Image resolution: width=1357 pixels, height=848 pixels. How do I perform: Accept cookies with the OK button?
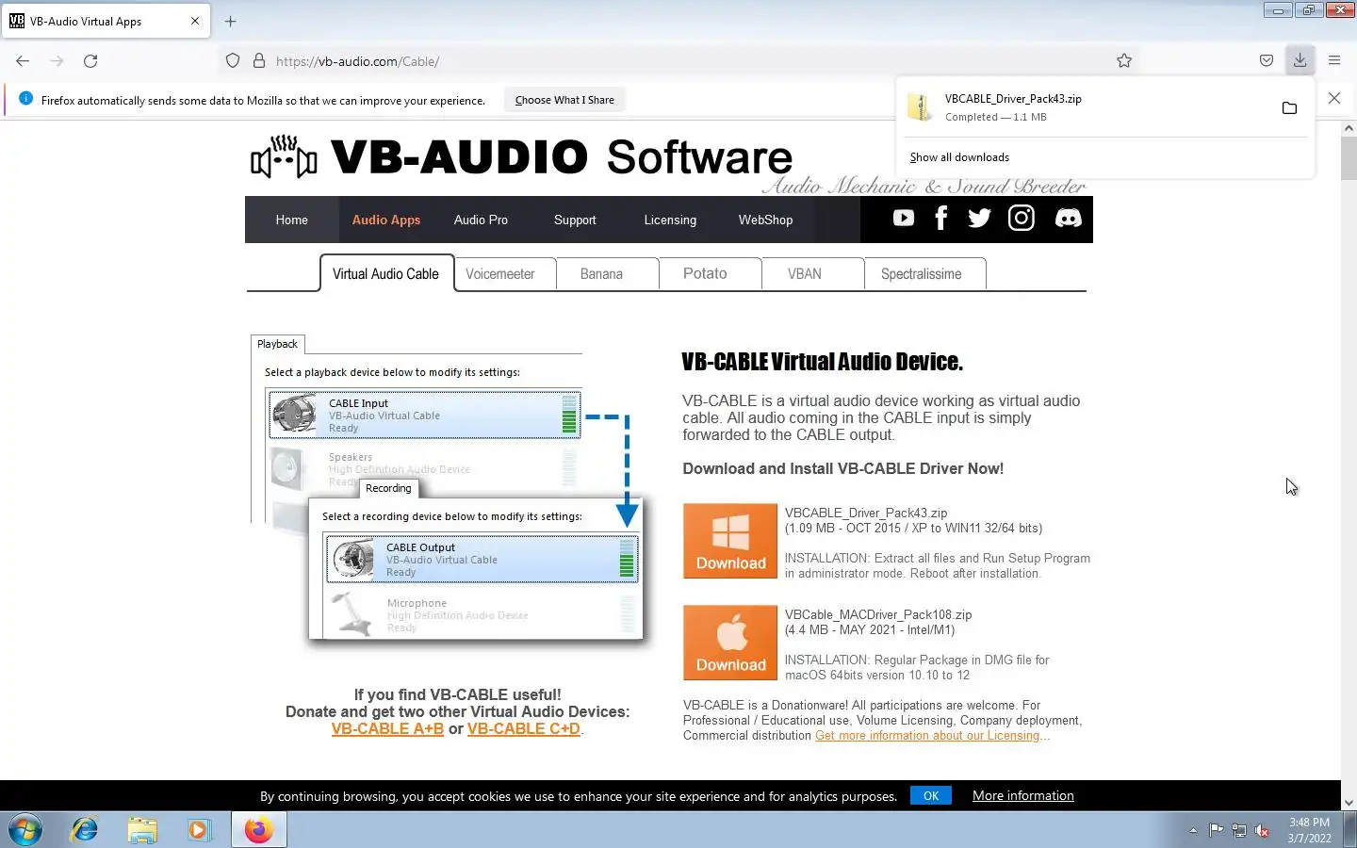coord(931,795)
